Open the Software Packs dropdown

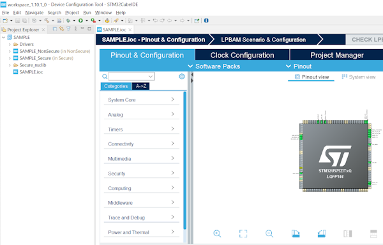tap(214, 66)
